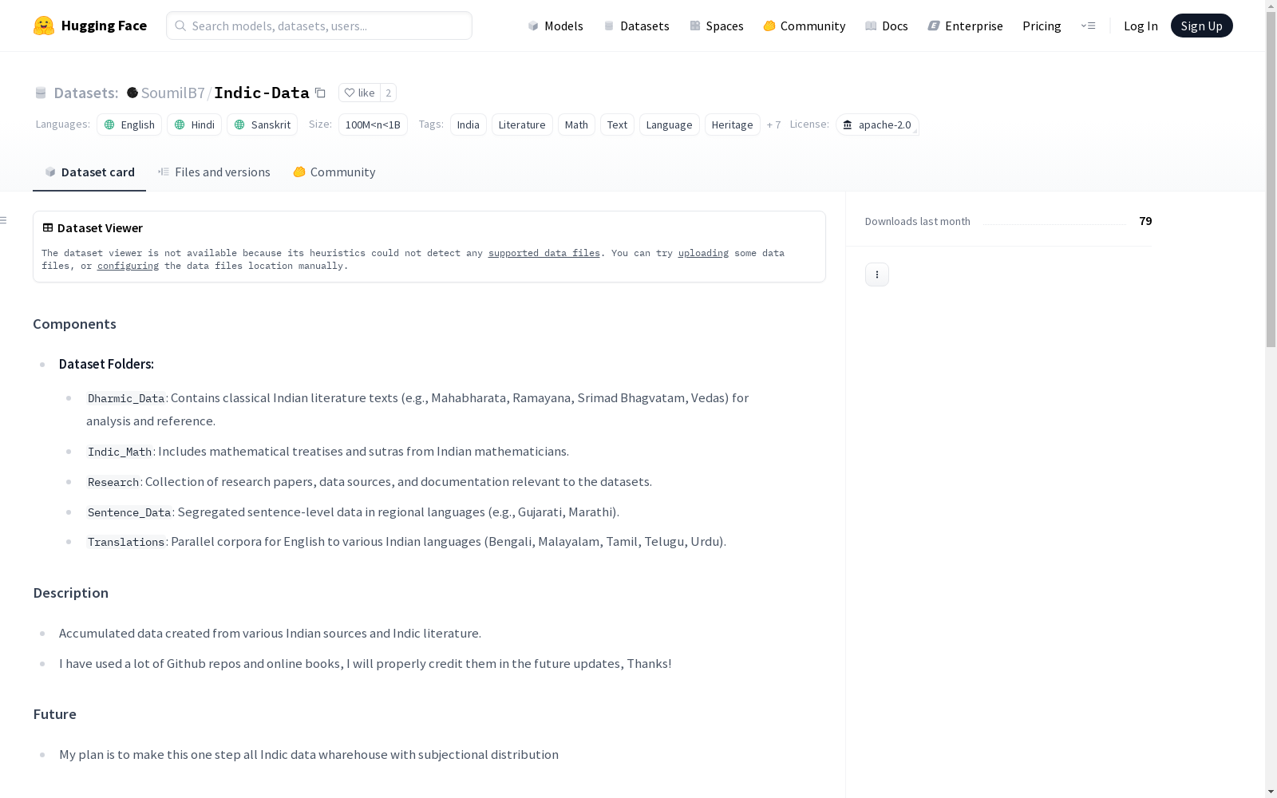Click the SoumilB7 user avatar

pos(132,93)
